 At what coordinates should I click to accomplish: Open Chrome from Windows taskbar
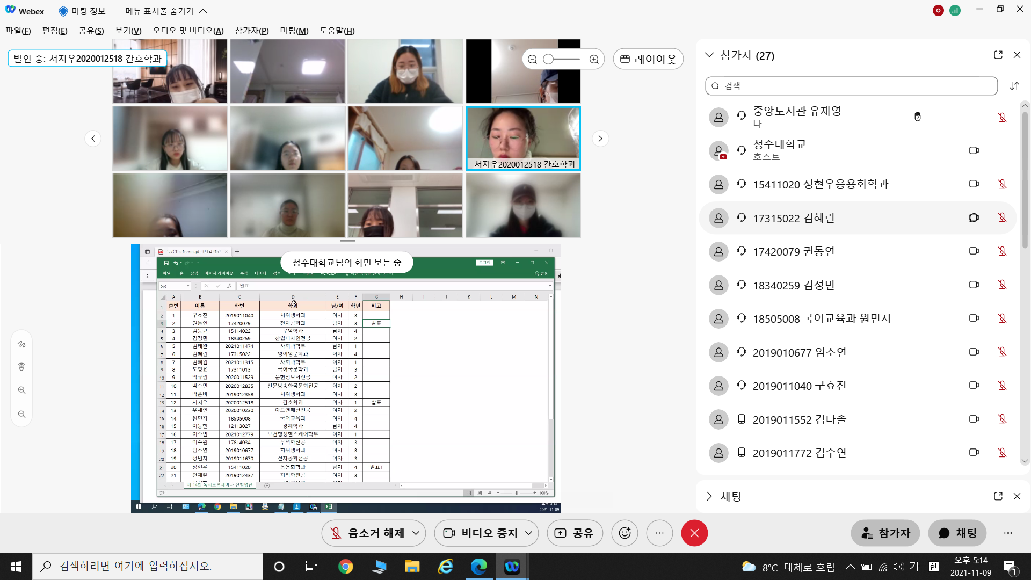tap(345, 567)
